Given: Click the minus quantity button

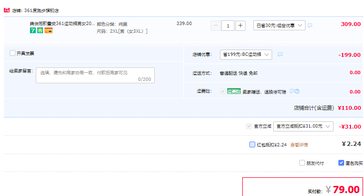Looking at the screenshot, I should (216, 26).
